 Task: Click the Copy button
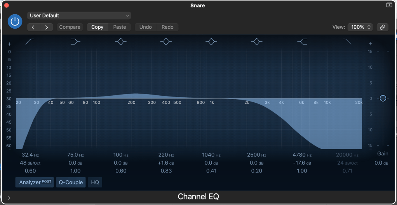click(97, 27)
